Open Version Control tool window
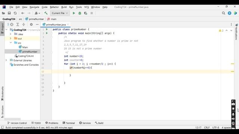The width and height of the screenshot is (239, 134). (x=17, y=123)
